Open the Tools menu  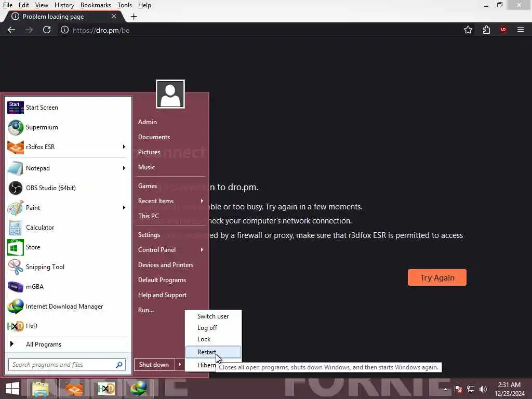[124, 5]
